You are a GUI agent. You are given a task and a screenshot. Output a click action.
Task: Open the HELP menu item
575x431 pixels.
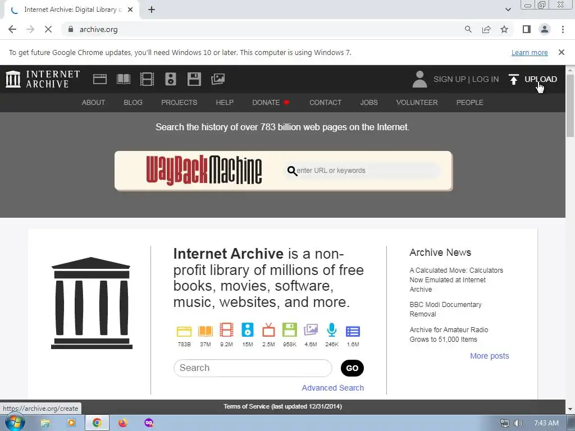[225, 103]
